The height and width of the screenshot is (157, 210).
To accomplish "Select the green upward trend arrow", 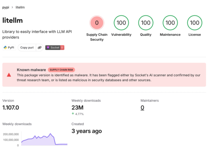I will 73,114.
